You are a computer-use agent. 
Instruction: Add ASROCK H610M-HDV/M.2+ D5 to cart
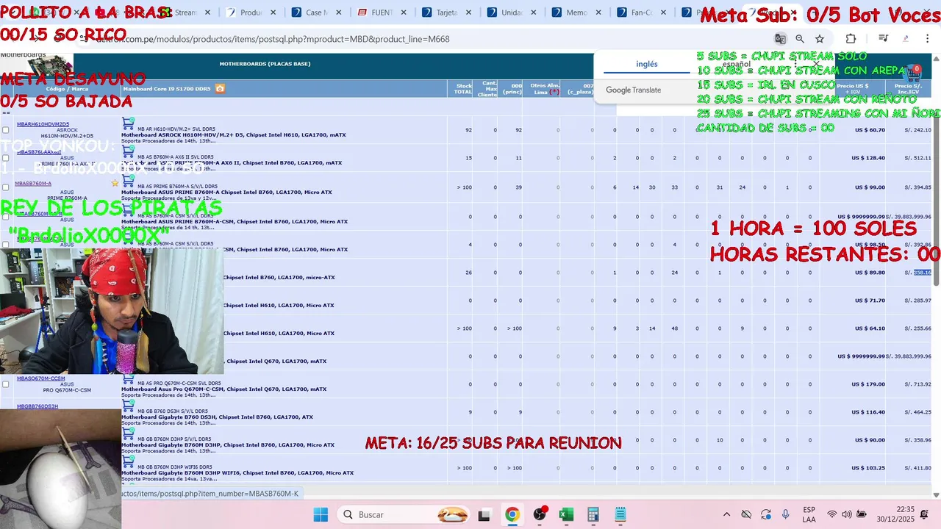tap(128, 123)
